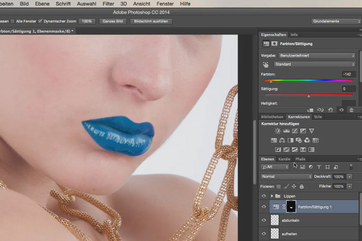Viewport: 362px width, 241px height.
Task: Add a Curves adjustment layer
Action: (x=294, y=131)
